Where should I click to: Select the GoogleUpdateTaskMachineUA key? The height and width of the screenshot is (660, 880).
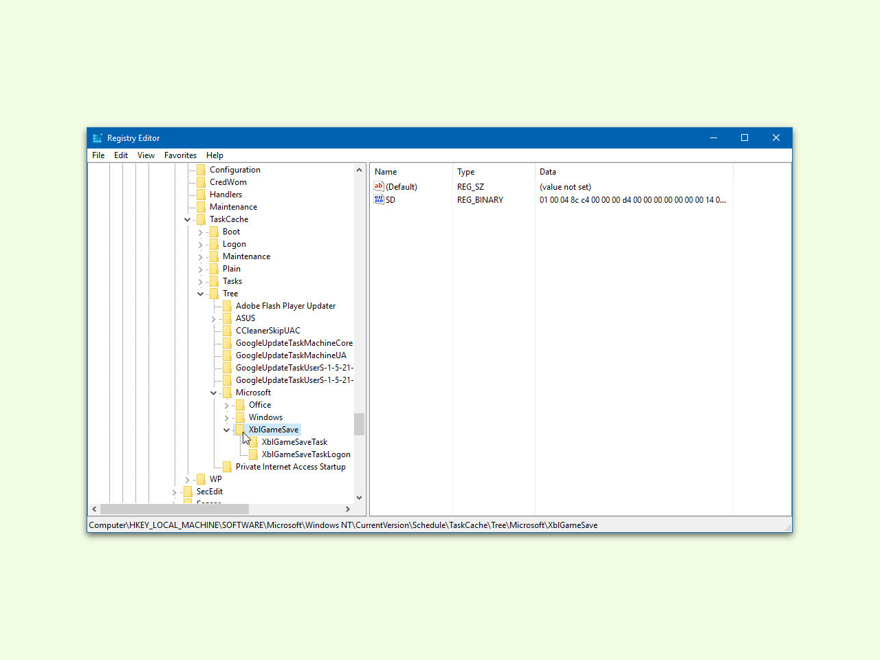(291, 355)
